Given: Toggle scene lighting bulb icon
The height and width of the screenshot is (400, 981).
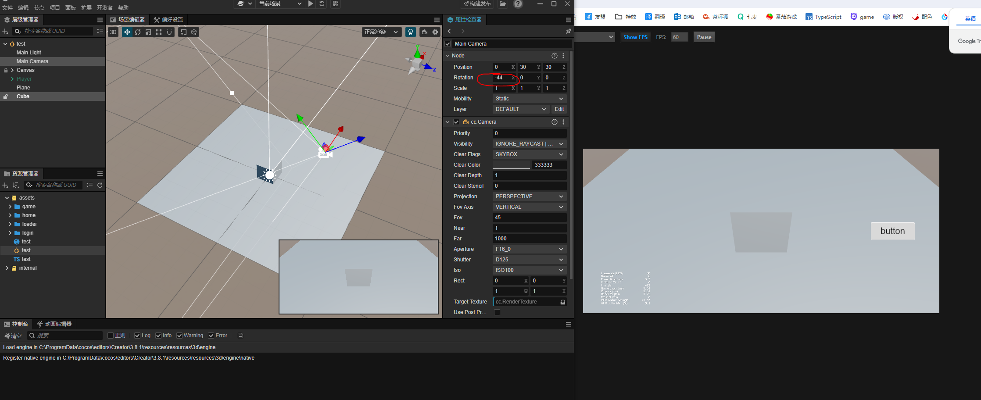Looking at the screenshot, I should click(411, 32).
